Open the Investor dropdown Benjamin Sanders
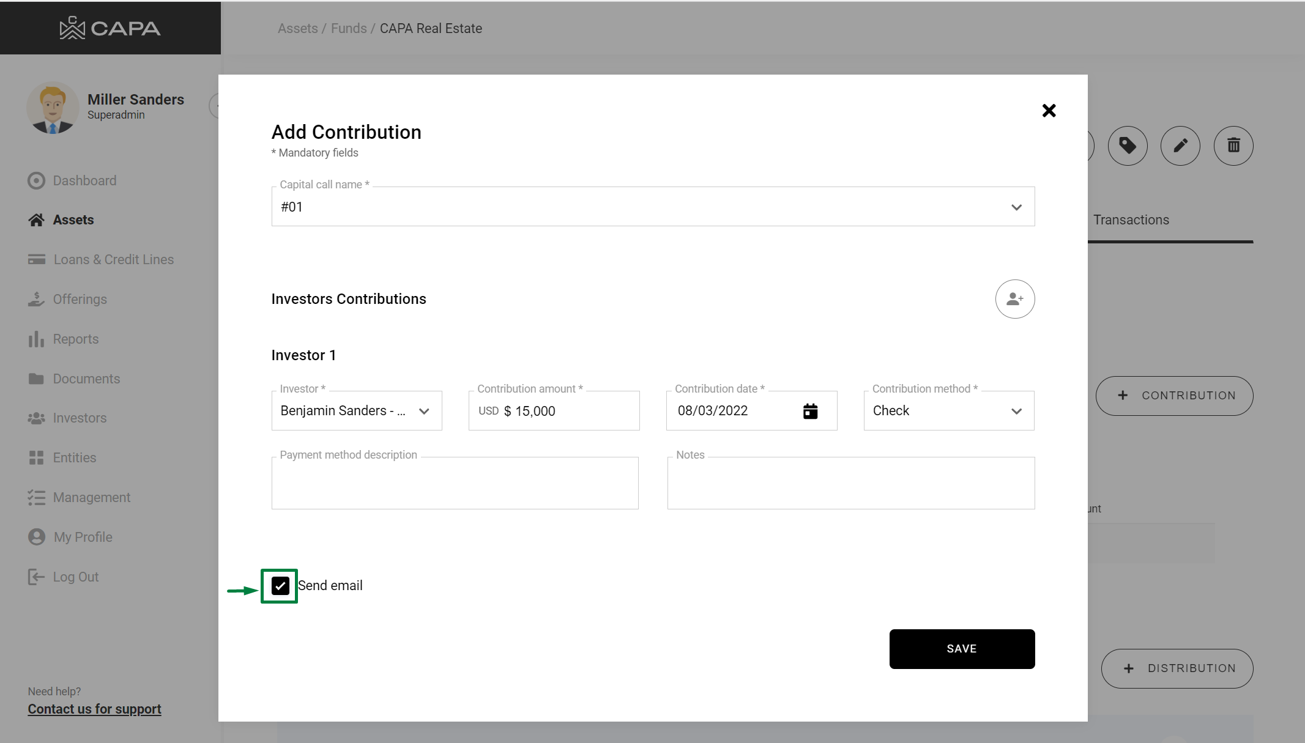 (x=356, y=411)
